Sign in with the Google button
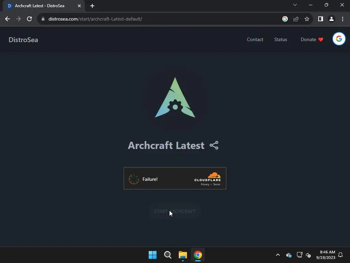 tap(339, 39)
